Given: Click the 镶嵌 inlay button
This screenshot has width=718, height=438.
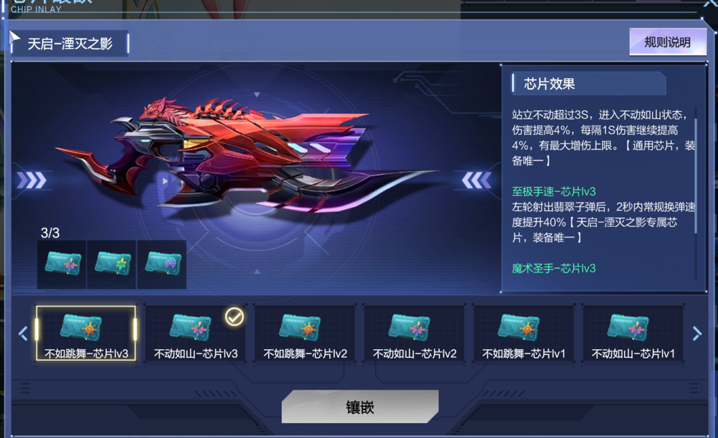Looking at the screenshot, I should (x=360, y=406).
